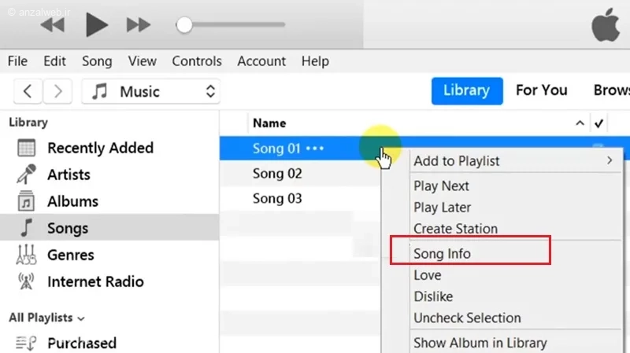The height and width of the screenshot is (353, 630).
Task: Open the Help menu
Action: tap(316, 61)
